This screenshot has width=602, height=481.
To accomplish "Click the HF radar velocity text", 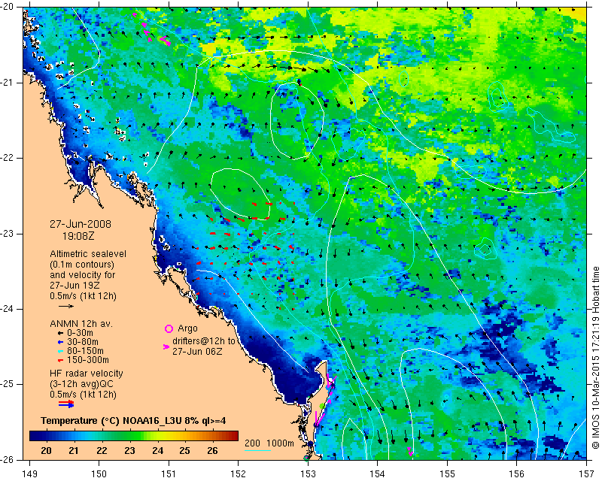I will click(x=87, y=374).
